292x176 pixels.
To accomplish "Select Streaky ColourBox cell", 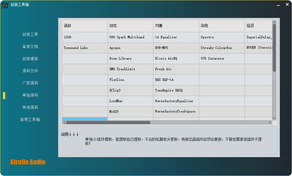I will point(222,48).
